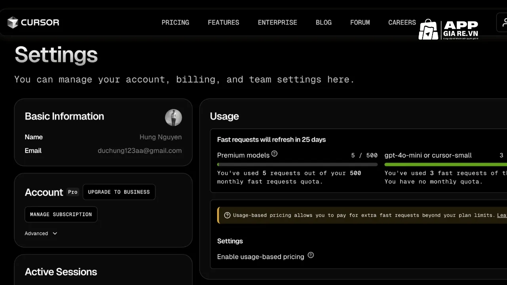Visit the Forum link
The height and width of the screenshot is (285, 507).
360,23
